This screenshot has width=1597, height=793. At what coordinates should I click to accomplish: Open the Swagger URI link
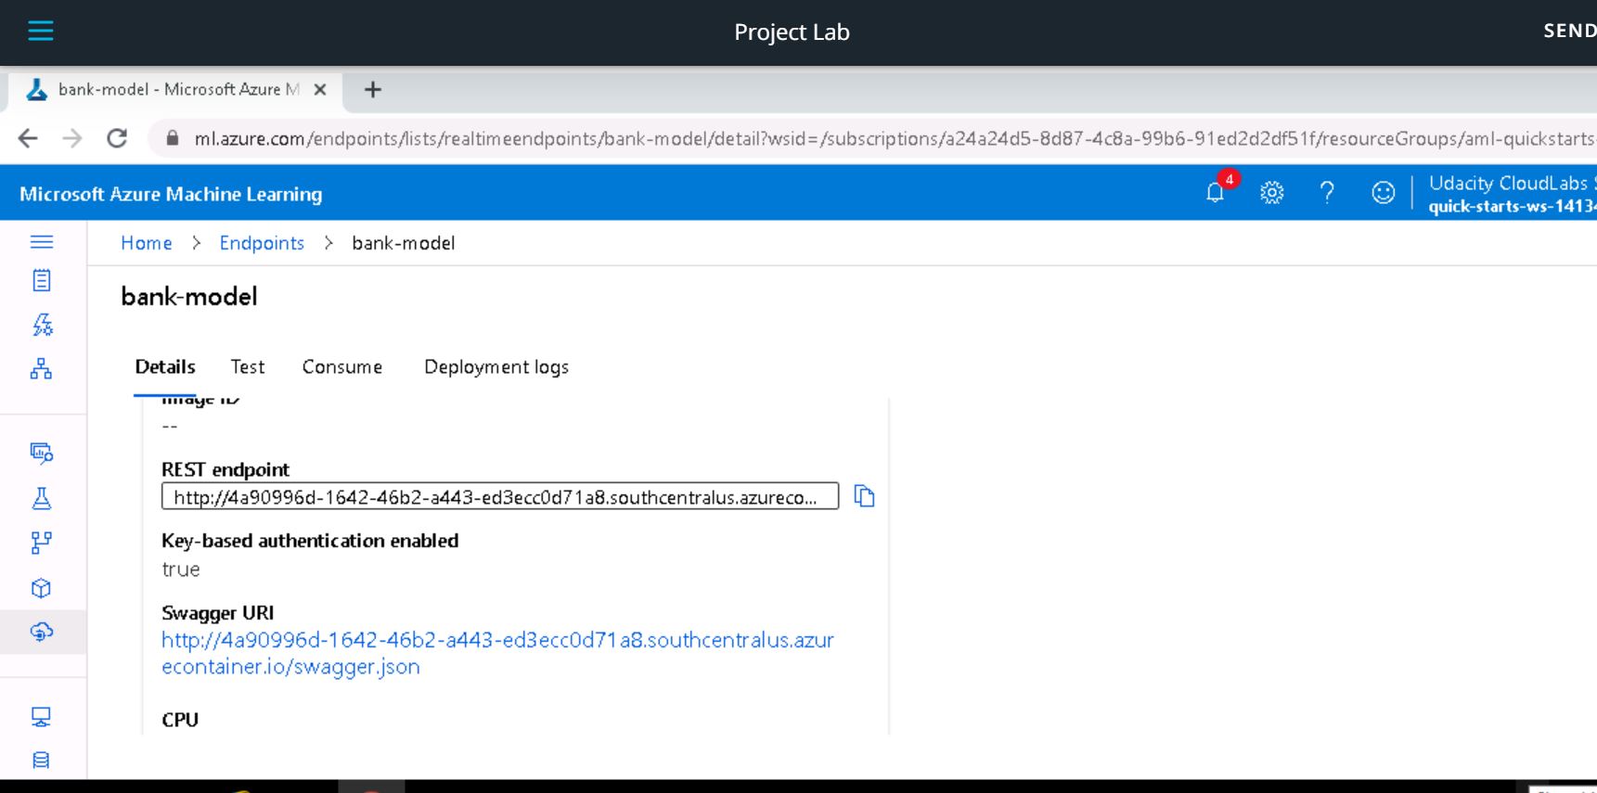[497, 653]
